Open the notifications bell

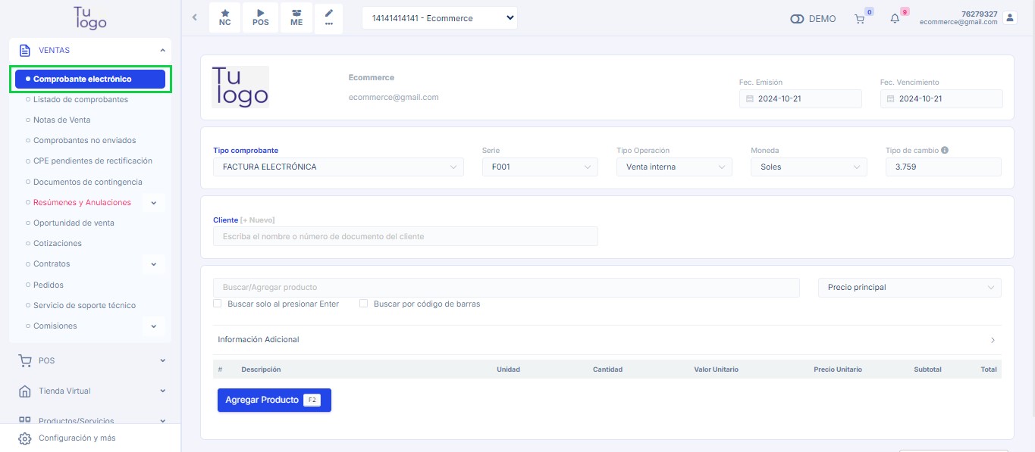895,19
